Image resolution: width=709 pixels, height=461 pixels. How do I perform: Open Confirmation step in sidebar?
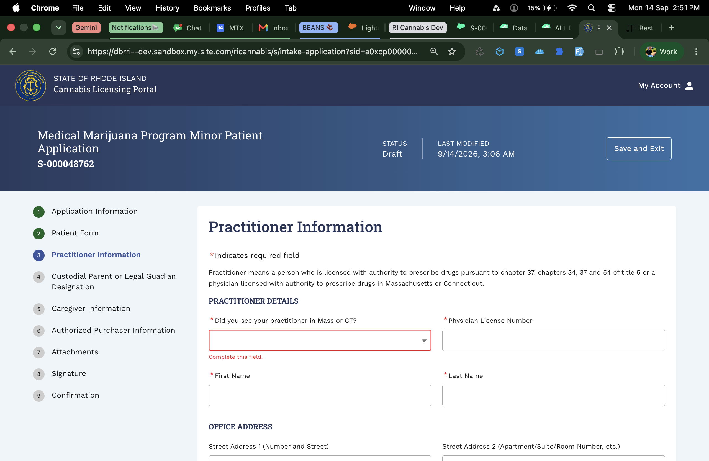(75, 395)
